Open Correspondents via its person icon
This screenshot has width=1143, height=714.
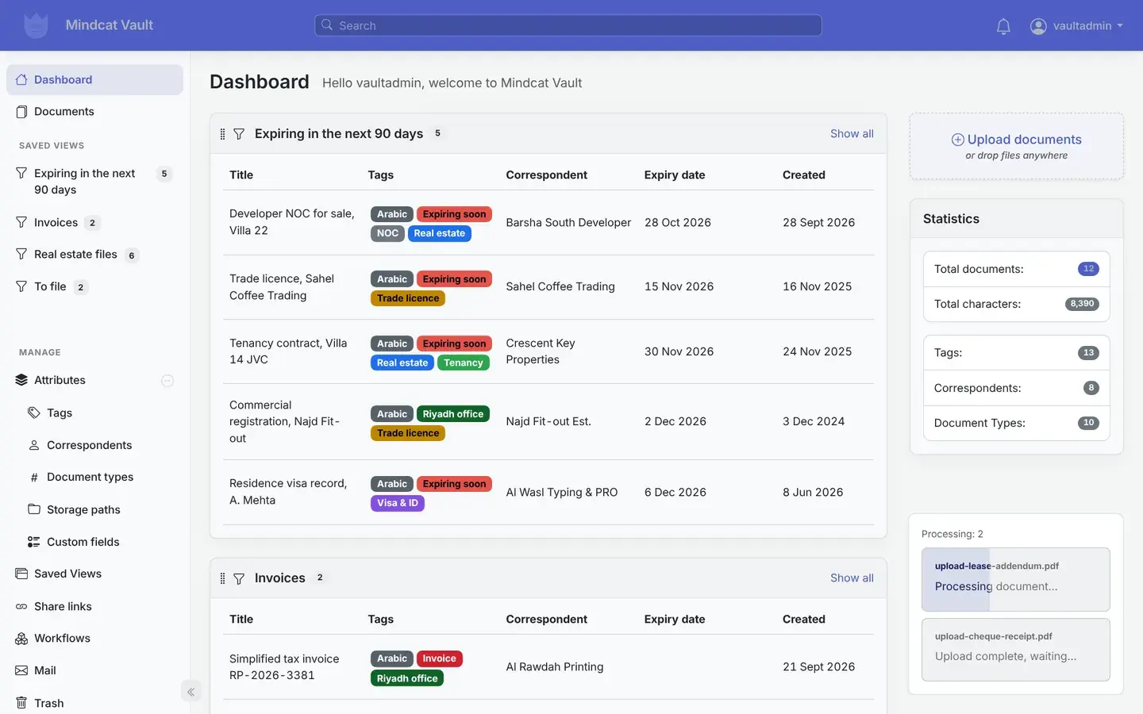pos(34,445)
